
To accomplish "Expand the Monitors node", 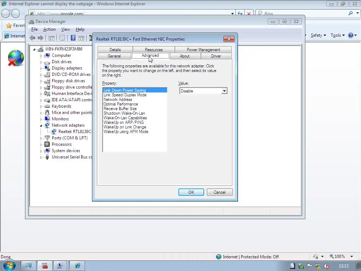I will (41, 119).
